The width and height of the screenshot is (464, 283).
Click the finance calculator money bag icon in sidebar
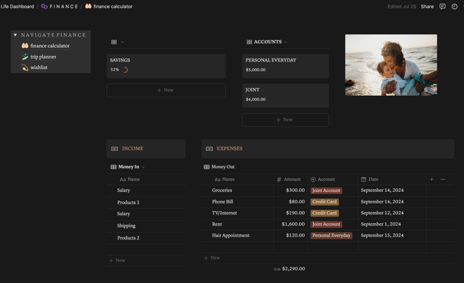25,45
